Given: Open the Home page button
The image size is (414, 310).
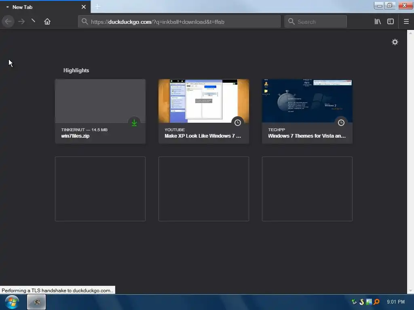Looking at the screenshot, I should point(47,21).
